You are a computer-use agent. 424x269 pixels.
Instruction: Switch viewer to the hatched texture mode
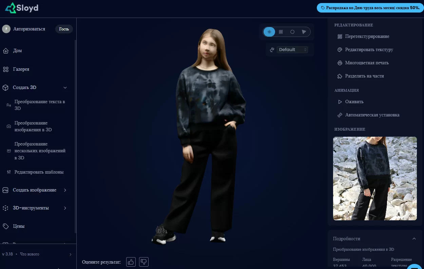tap(281, 32)
